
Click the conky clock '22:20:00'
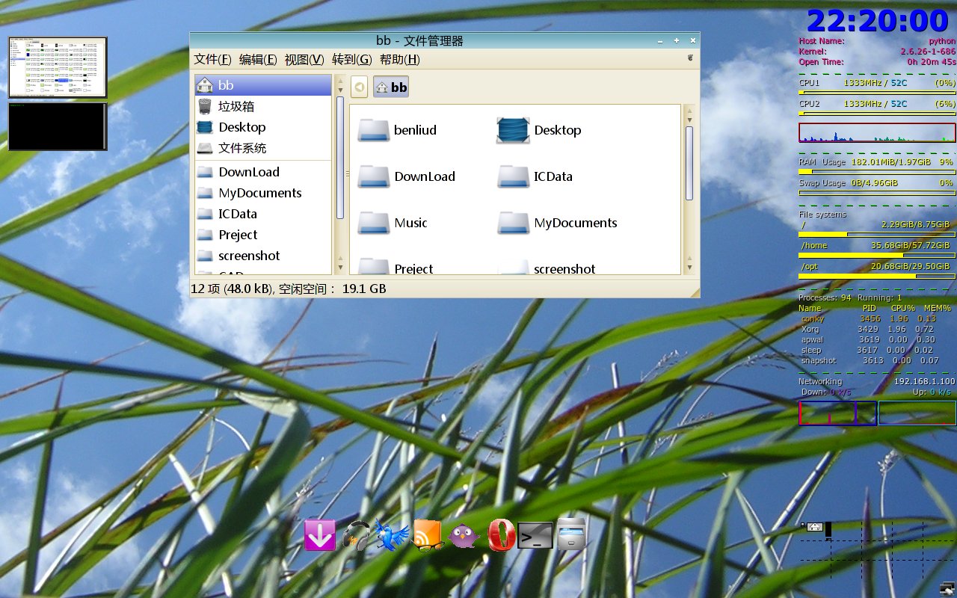[877, 20]
